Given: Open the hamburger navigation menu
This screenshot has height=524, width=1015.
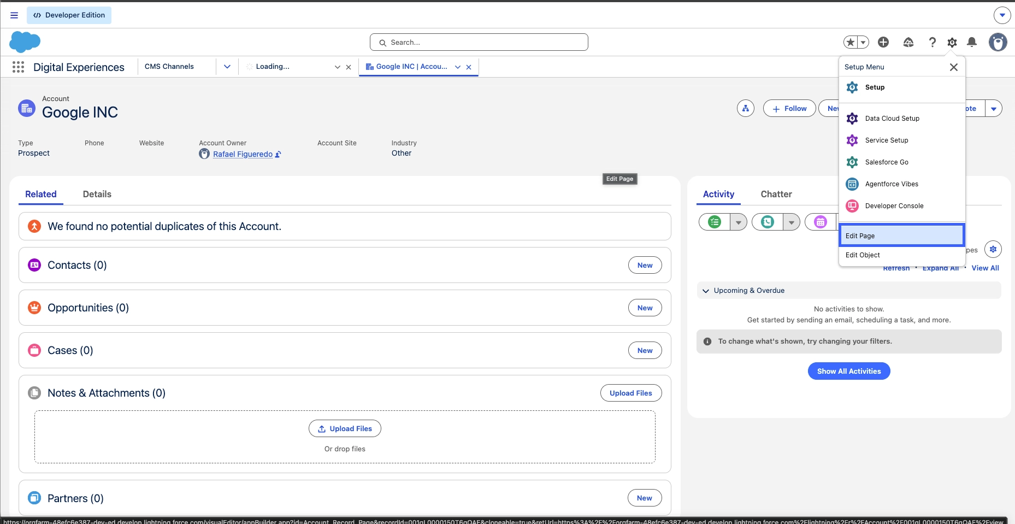Looking at the screenshot, I should pos(14,15).
